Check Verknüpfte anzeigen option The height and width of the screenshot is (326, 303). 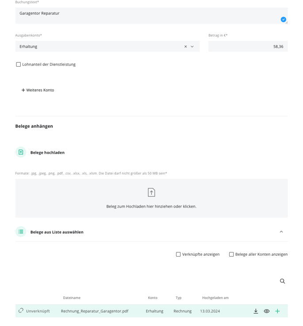click(178, 254)
